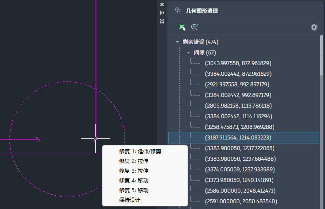Choose 修复 1: 延伸/修剪
This screenshot has width=325, height=209.
tap(145, 151)
